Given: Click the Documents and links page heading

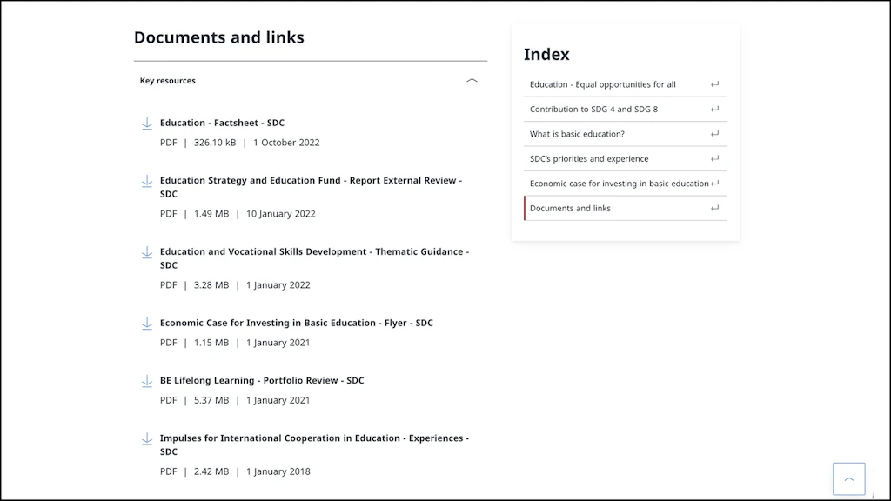Looking at the screenshot, I should click(219, 37).
